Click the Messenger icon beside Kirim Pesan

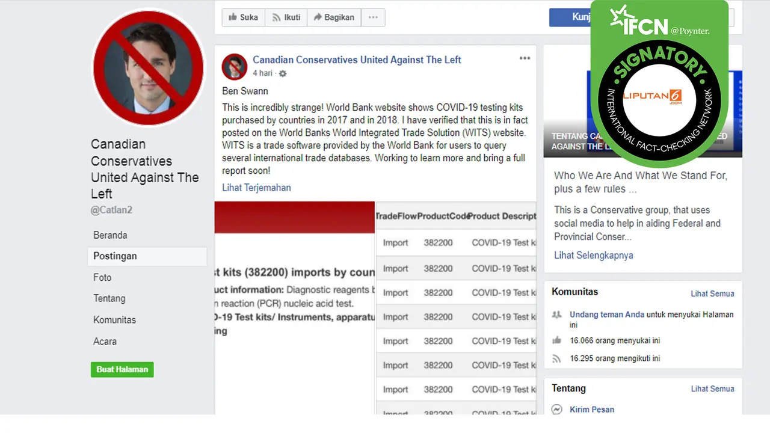click(x=557, y=410)
